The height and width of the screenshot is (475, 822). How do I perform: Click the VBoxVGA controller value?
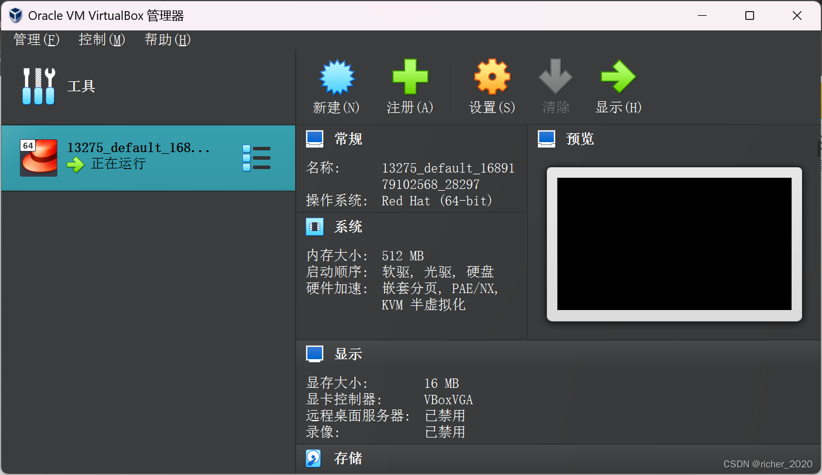click(x=448, y=400)
